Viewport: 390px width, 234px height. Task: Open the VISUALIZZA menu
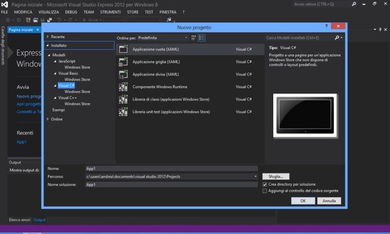49,12
